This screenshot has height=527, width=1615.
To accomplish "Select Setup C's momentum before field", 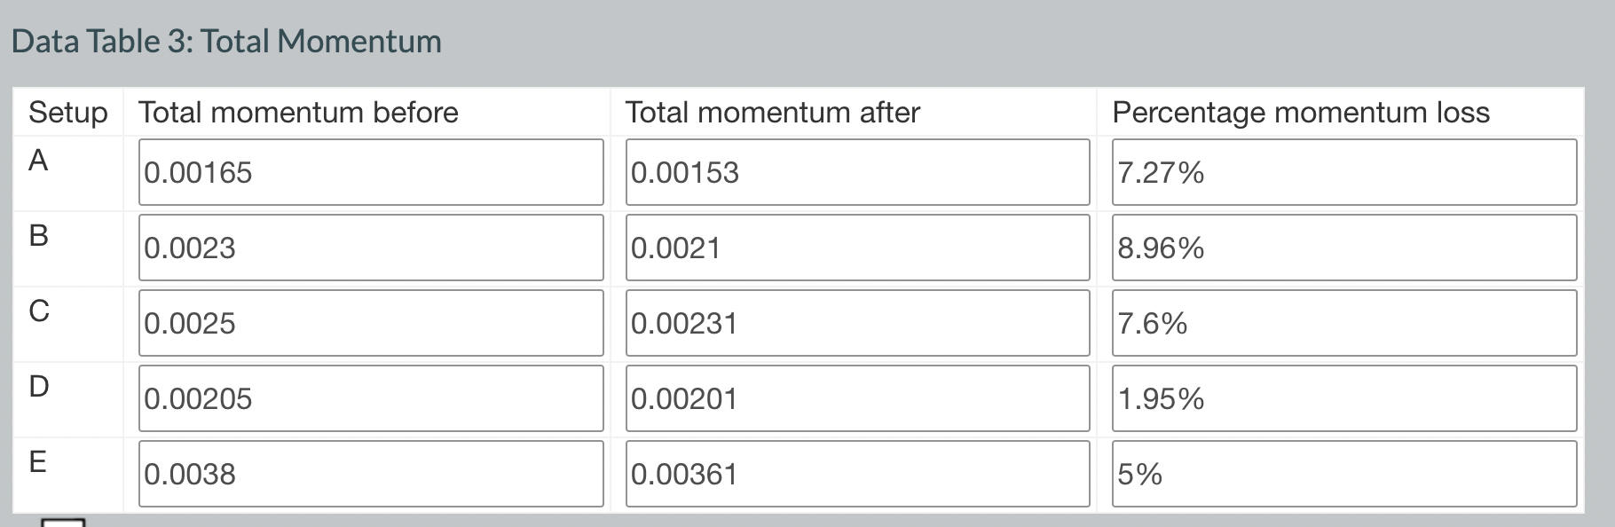I will 369,323.
